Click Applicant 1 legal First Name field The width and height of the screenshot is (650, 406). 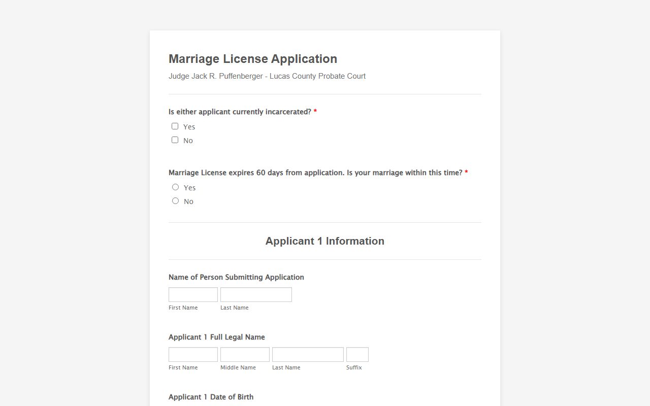pyautogui.click(x=193, y=354)
